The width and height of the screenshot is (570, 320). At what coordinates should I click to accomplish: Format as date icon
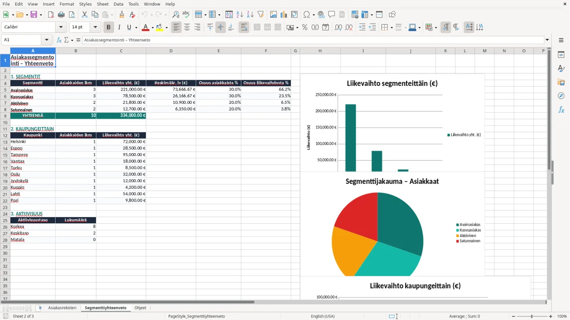coord(325,27)
